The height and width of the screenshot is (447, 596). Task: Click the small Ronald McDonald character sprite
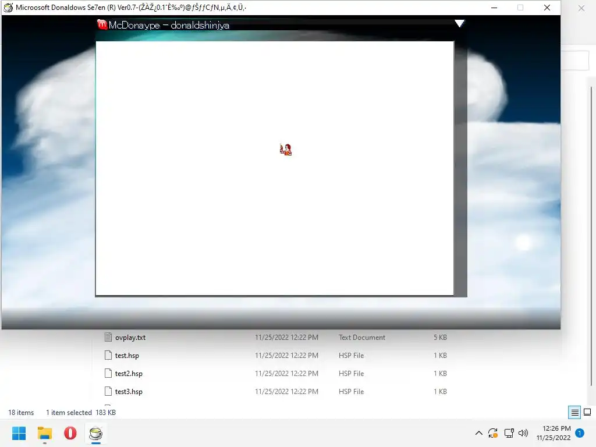click(x=285, y=150)
